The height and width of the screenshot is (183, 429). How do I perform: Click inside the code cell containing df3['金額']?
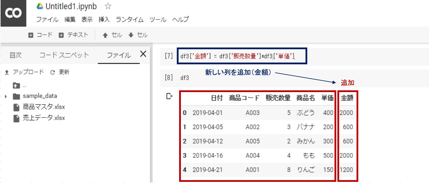241,56
